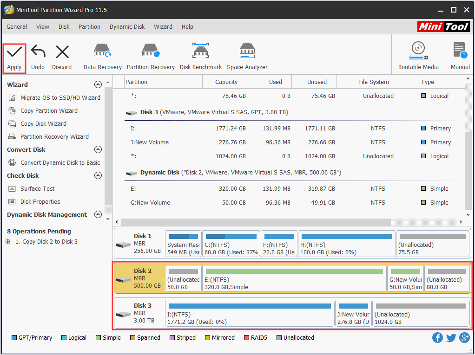This screenshot has width=475, height=355.
Task: Select E: partition row in list
Action: tap(294, 189)
